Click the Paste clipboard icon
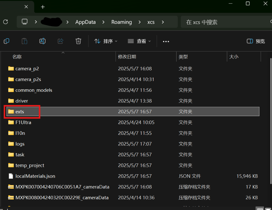The width and height of the screenshot is (272, 210). [x=25, y=41]
